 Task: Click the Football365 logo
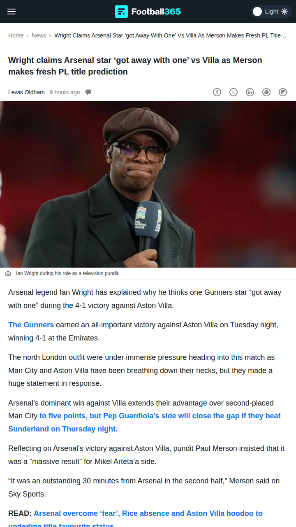click(148, 12)
